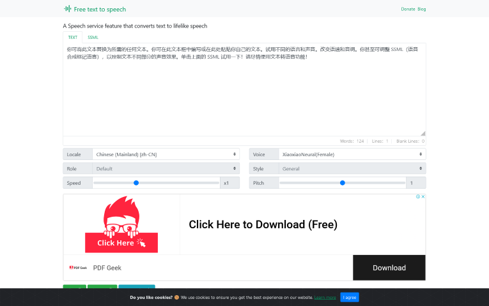Expand the Style dropdown showing General
The image size is (489, 306).
[352, 168]
